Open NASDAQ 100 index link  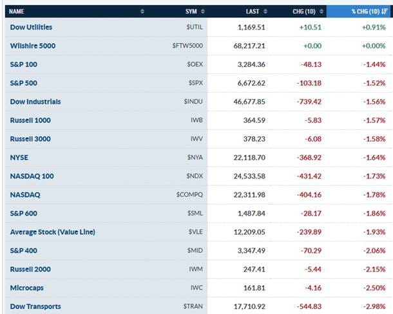[x=32, y=176]
